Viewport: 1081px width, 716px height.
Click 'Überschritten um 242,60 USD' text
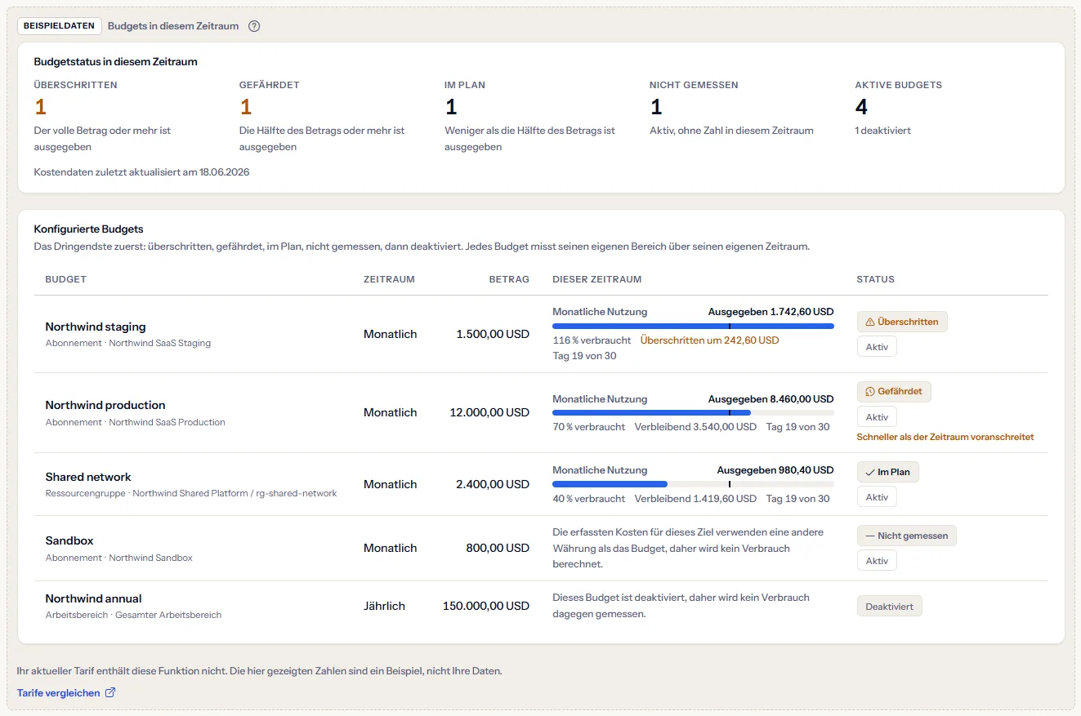pos(710,340)
